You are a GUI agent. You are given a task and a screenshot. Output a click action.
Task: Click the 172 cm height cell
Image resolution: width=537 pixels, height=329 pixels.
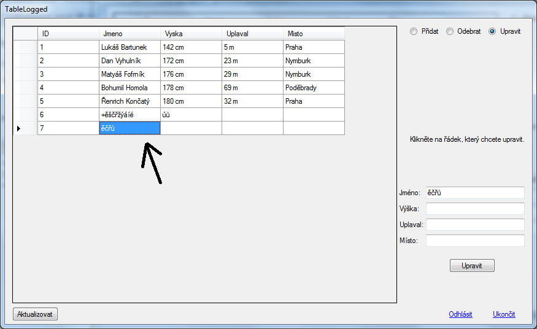click(x=191, y=61)
